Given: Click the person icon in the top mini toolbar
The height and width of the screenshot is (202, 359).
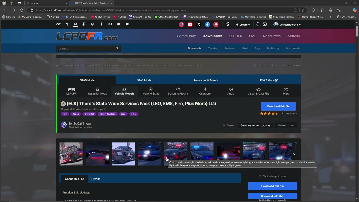Looking at the screenshot, I should (101, 24).
